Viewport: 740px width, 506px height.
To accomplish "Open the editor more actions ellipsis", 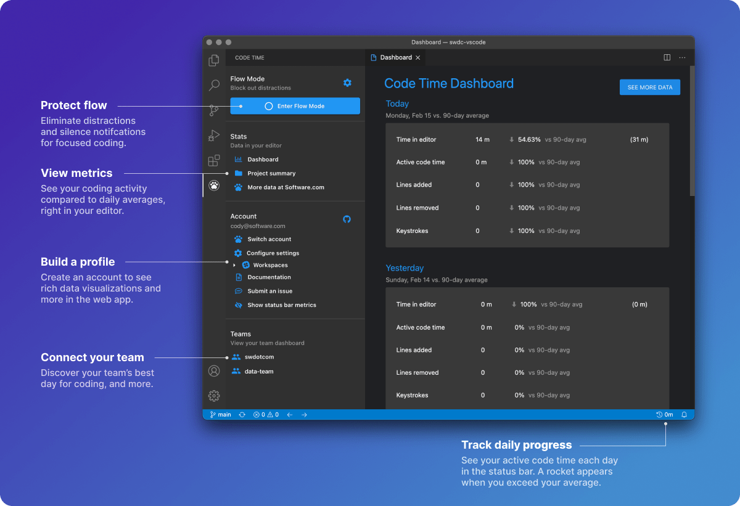I will (x=682, y=57).
